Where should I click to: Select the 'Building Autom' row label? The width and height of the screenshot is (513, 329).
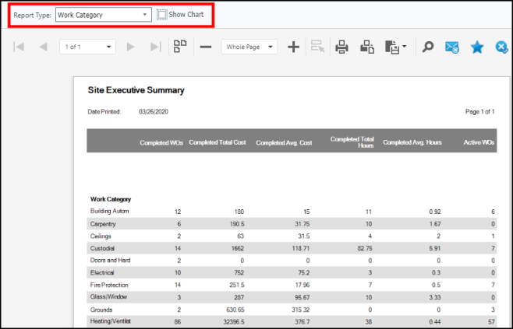click(110, 212)
